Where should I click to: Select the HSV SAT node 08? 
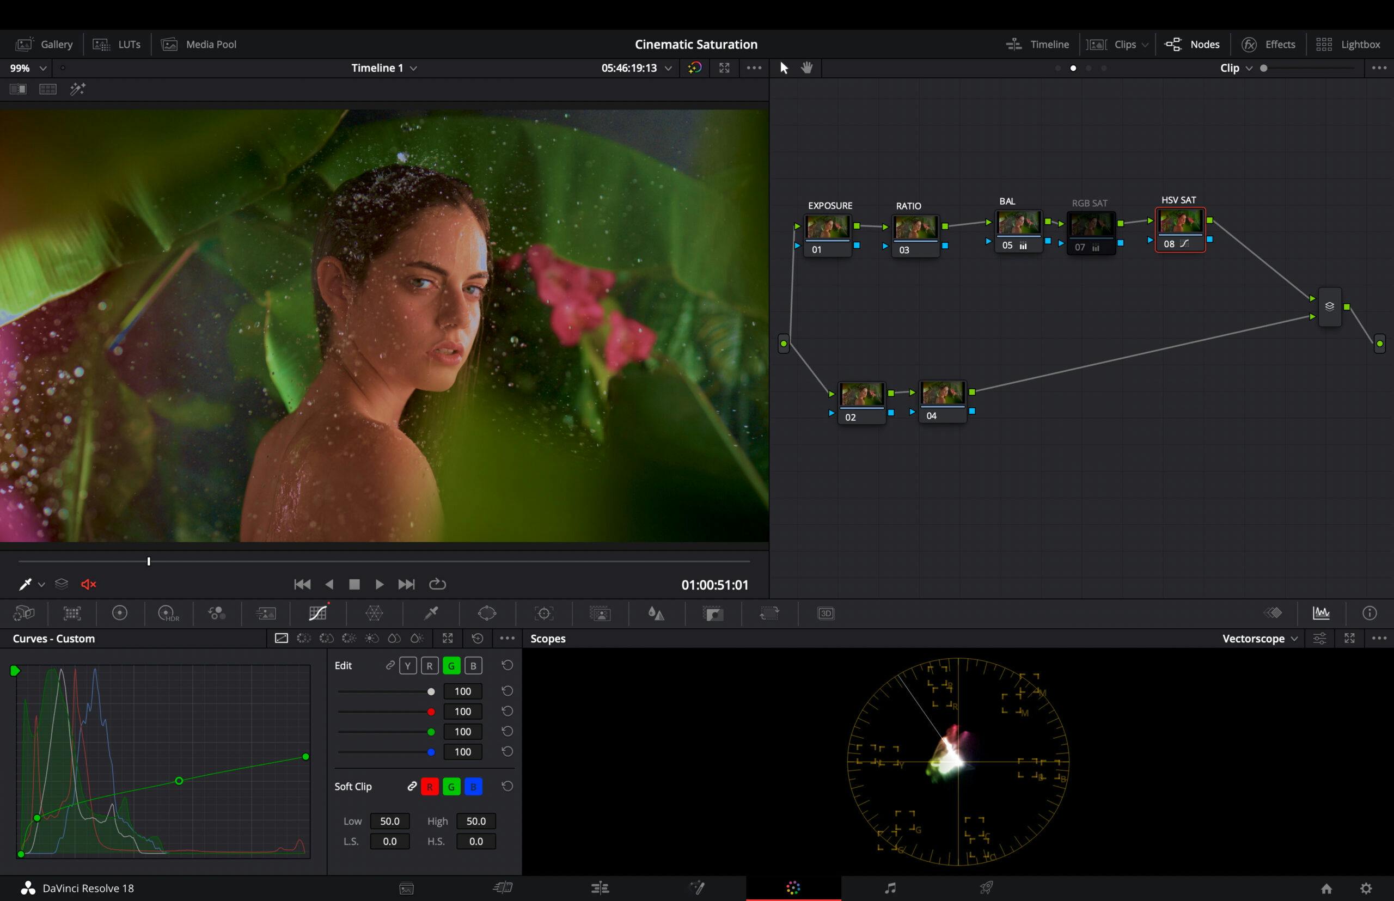pyautogui.click(x=1180, y=229)
